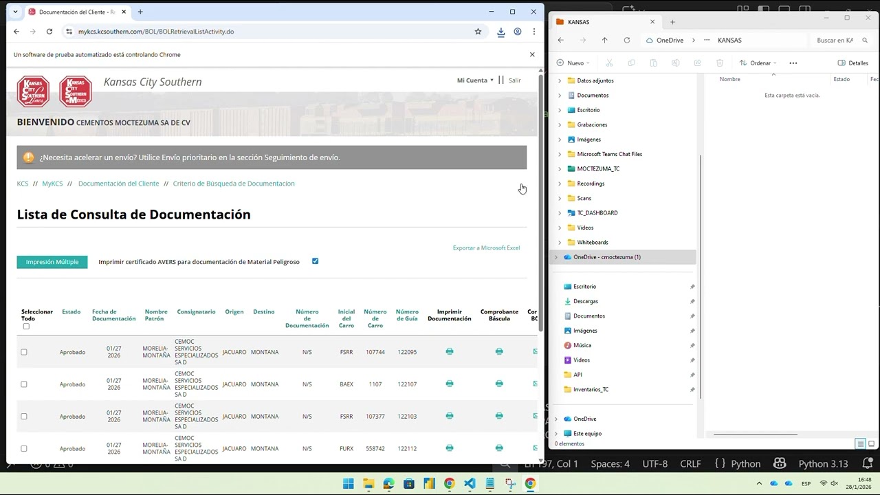Open File Explorer from taskbar

point(368,483)
